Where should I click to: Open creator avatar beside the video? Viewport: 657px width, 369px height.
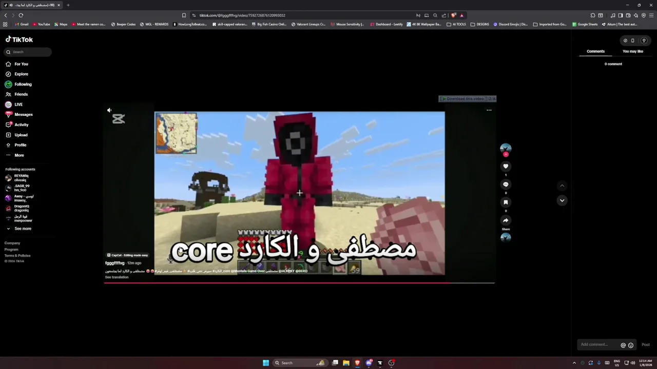pos(506,148)
